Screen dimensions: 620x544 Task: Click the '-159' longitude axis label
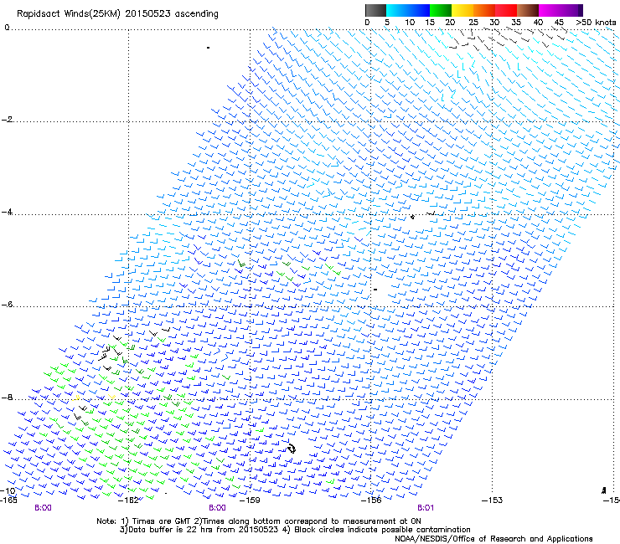[250, 500]
